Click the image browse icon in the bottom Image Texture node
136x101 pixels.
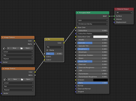tap(5, 79)
